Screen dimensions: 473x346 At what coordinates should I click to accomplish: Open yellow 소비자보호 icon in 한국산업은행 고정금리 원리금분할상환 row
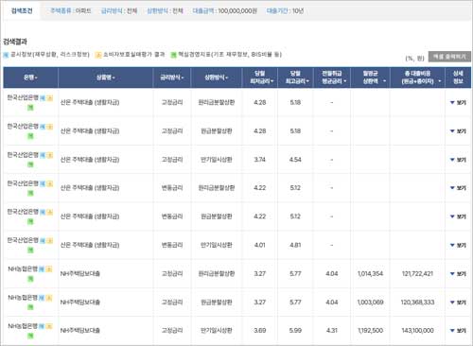pyautogui.click(x=49, y=98)
